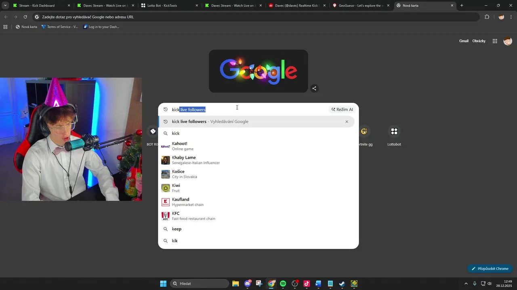The width and height of the screenshot is (517, 290).
Task: Click the address bar URL field
Action: (x=256, y=17)
